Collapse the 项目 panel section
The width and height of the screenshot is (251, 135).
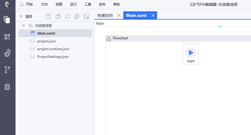pos(21,16)
